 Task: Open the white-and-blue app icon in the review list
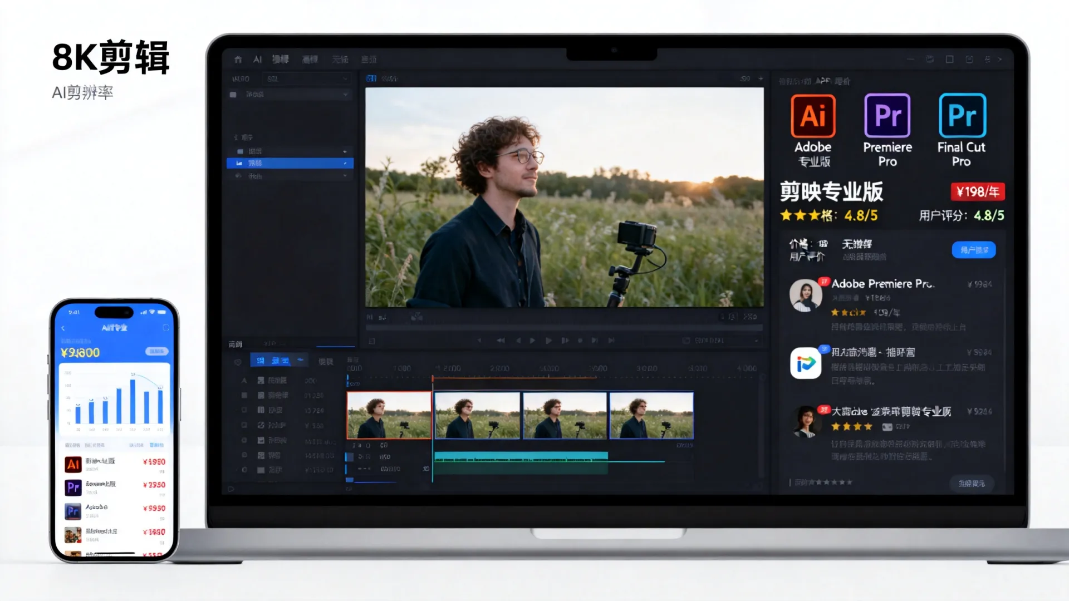[806, 363]
